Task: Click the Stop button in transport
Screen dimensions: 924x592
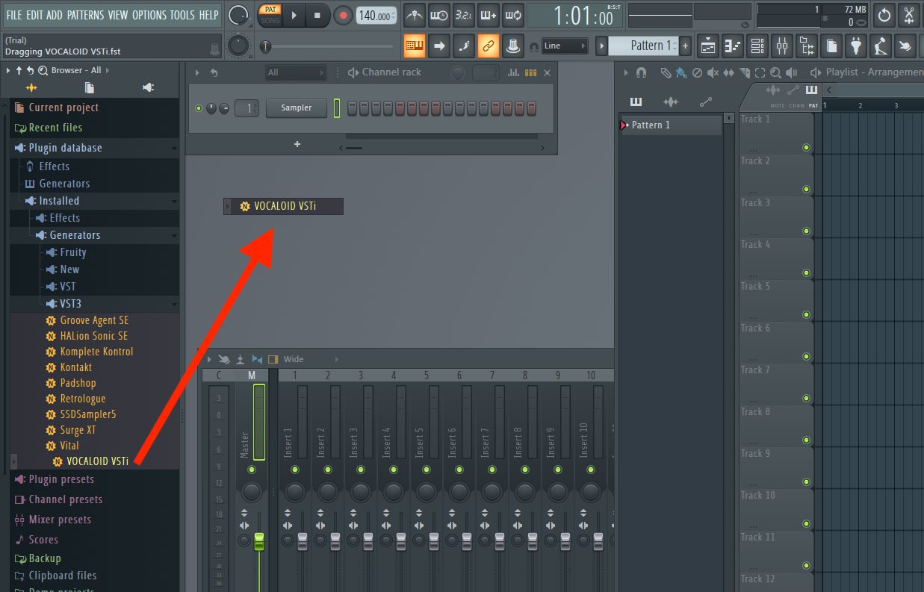Action: tap(317, 15)
